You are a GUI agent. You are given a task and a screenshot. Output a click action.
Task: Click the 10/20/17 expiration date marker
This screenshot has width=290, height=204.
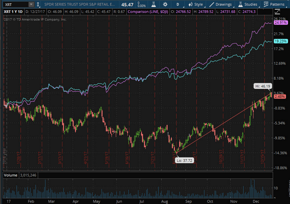tap(221, 157)
